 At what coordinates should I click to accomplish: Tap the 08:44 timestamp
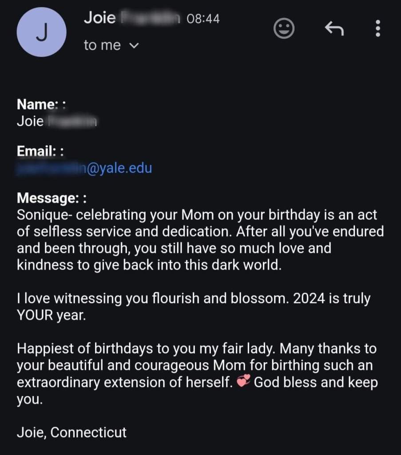tap(203, 19)
